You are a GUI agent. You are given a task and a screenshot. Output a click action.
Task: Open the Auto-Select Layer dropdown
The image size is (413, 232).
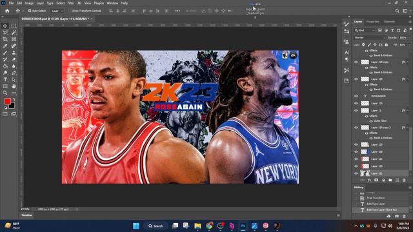(x=57, y=11)
